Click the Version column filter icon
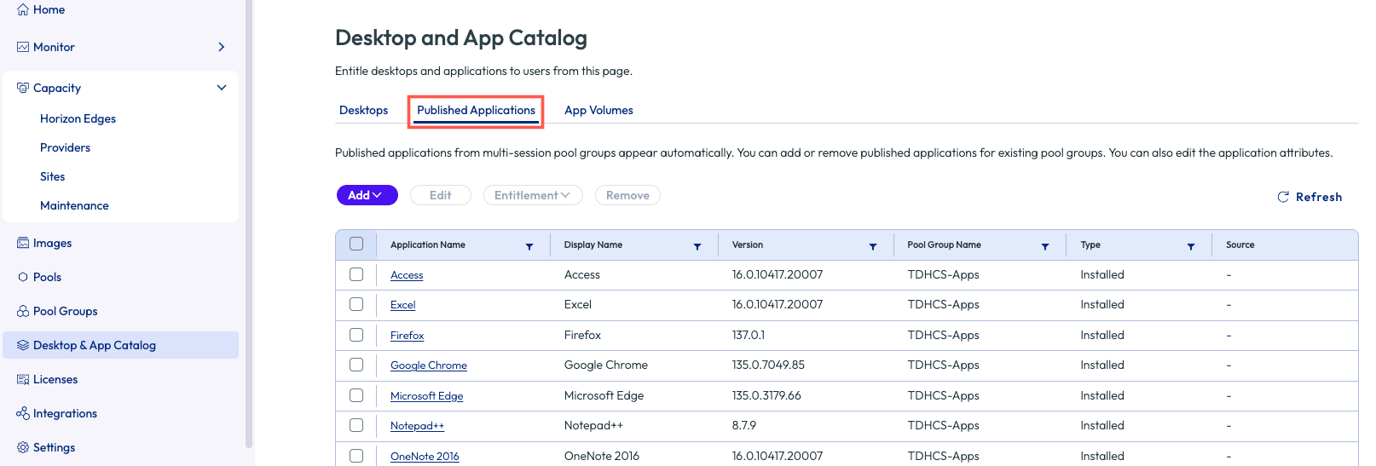1376x466 pixels. tap(873, 246)
